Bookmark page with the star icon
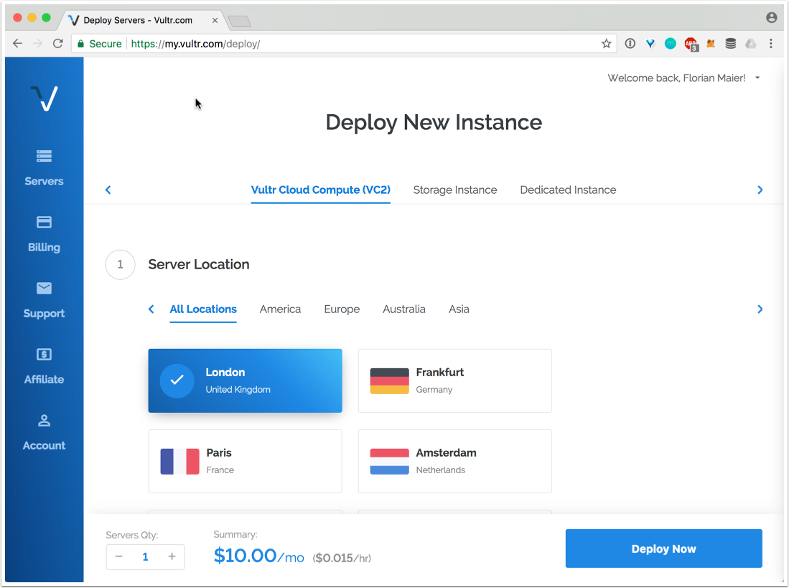This screenshot has height=588, width=789. point(607,44)
